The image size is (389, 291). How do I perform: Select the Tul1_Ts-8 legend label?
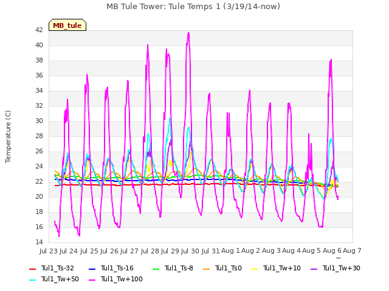click(x=179, y=268)
